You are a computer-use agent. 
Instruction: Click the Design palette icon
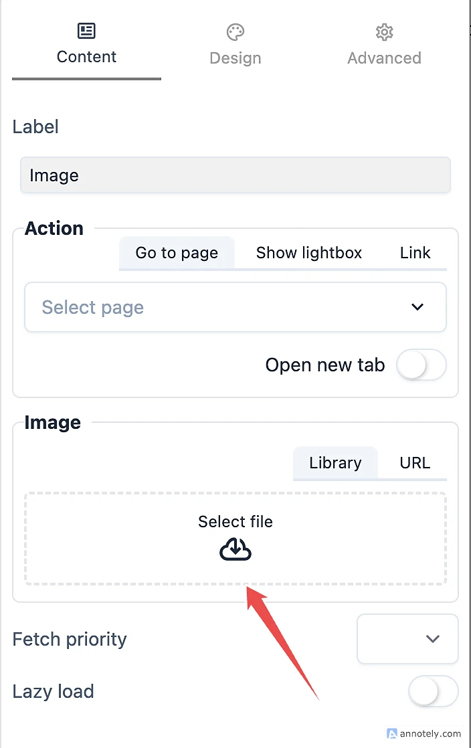coord(235,31)
